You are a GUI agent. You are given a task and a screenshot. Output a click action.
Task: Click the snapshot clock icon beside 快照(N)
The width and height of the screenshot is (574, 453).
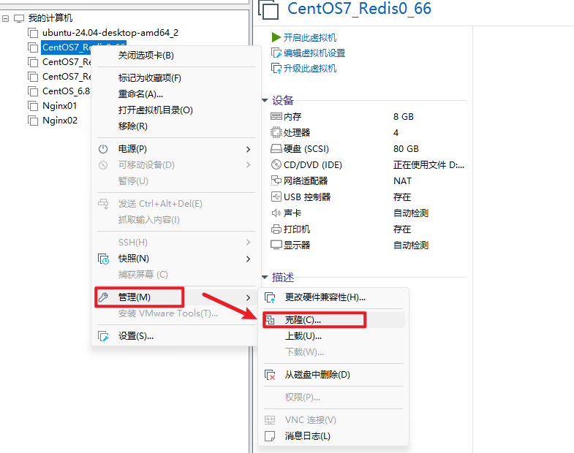(x=104, y=259)
